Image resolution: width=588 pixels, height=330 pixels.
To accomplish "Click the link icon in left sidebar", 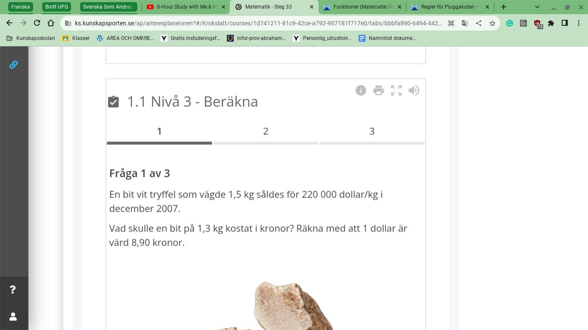I will pyautogui.click(x=13, y=64).
